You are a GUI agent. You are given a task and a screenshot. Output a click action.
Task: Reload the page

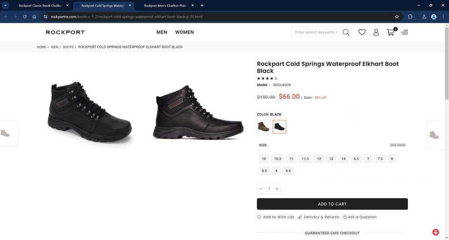coord(25,17)
